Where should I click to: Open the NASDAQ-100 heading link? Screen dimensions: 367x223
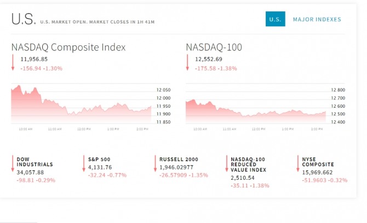(x=214, y=48)
